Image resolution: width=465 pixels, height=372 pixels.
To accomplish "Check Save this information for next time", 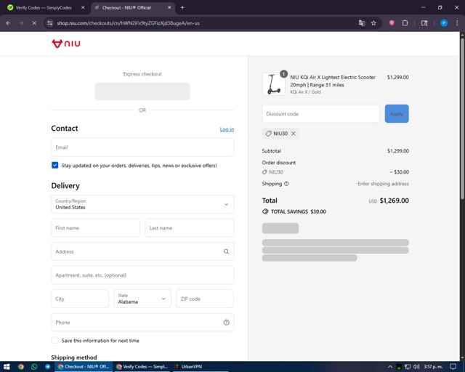I will pyautogui.click(x=55, y=340).
